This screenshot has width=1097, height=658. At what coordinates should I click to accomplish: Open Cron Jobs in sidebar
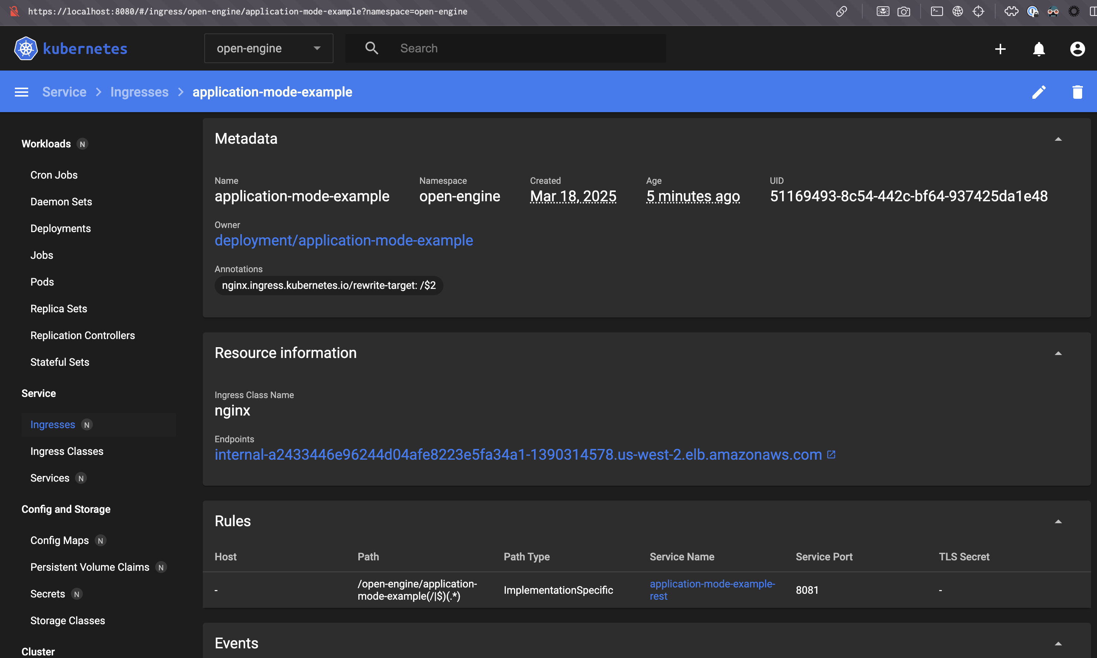point(54,175)
